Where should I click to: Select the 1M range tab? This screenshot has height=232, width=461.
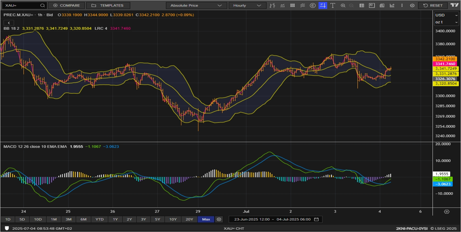(54, 219)
